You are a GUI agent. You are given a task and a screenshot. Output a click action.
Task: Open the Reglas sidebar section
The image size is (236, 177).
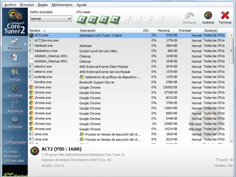point(15,60)
